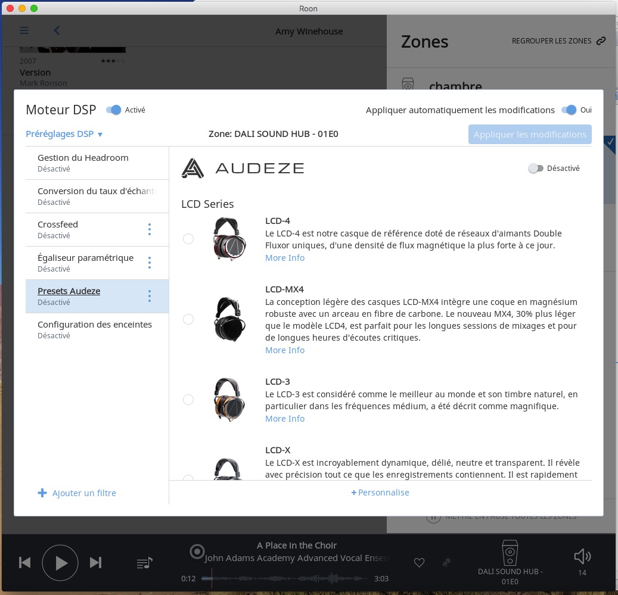Open More Info for LCD-MX4

[x=285, y=350]
